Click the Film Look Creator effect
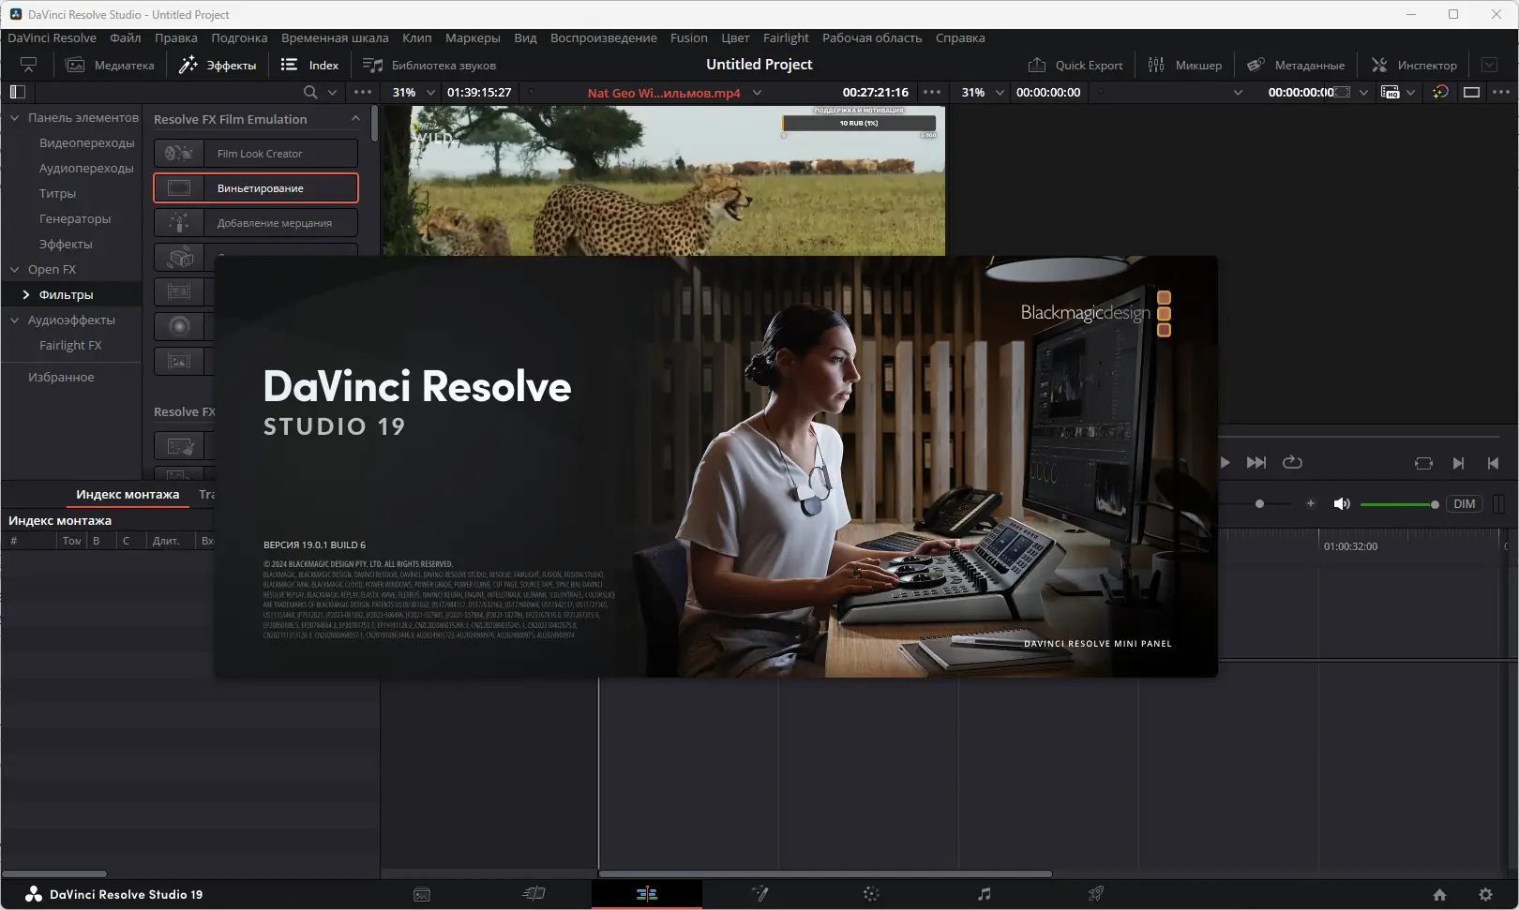This screenshot has height=910, width=1519. [256, 154]
